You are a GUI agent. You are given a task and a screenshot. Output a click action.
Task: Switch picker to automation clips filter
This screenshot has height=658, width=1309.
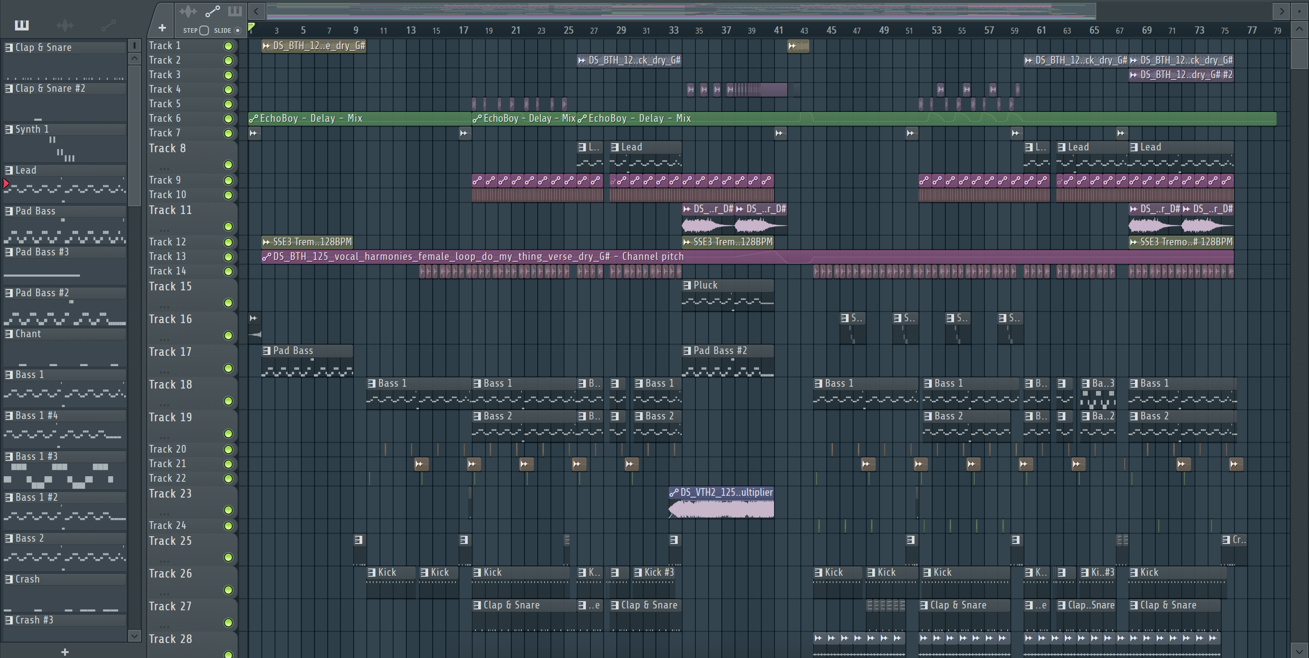(108, 25)
